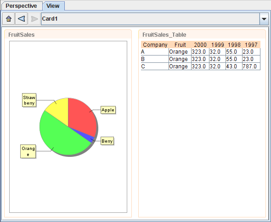Switch to the Perspective tab
The width and height of the screenshot is (271, 222).
coord(21,6)
